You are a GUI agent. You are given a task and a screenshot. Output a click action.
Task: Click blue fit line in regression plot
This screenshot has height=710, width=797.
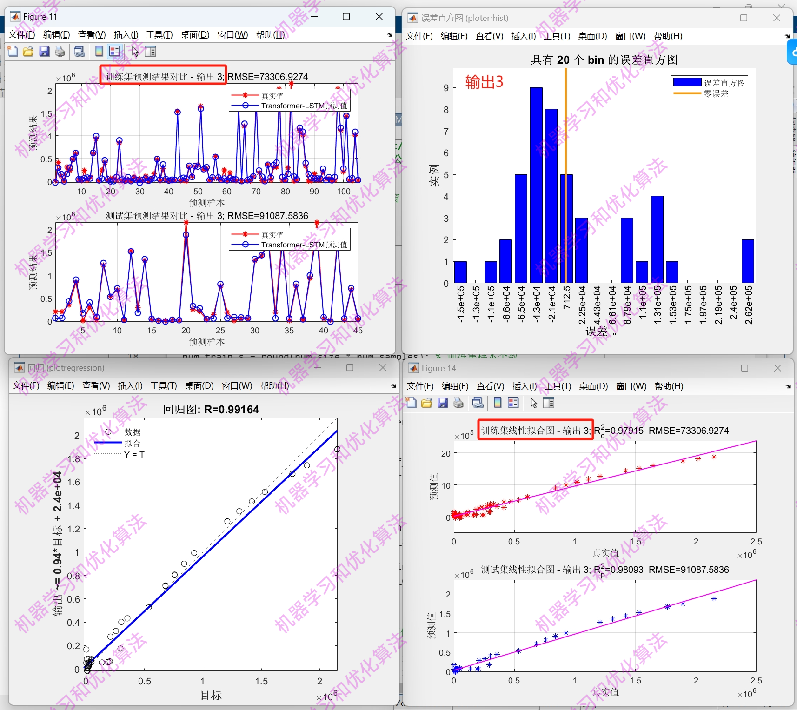(211, 550)
